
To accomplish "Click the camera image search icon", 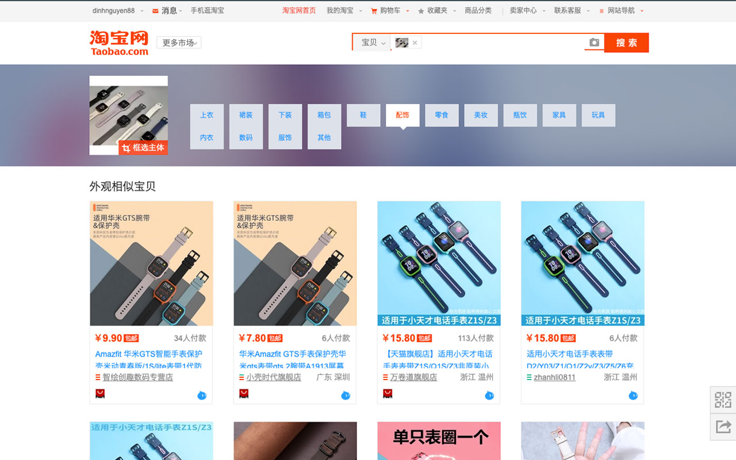I will click(594, 43).
